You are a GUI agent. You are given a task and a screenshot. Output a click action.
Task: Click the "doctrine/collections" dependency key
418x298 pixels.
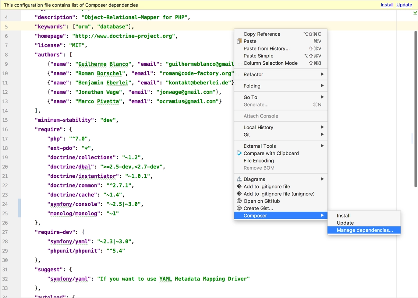[x=82, y=157]
